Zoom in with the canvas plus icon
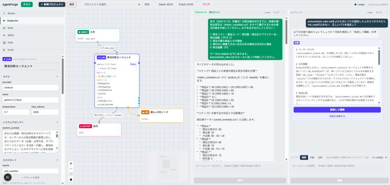The image size is (390, 185). pos(71,163)
